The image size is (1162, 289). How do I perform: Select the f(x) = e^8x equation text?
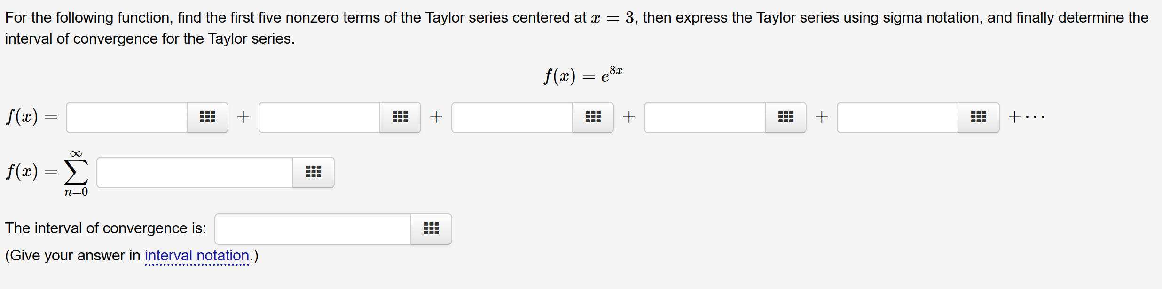pos(582,75)
